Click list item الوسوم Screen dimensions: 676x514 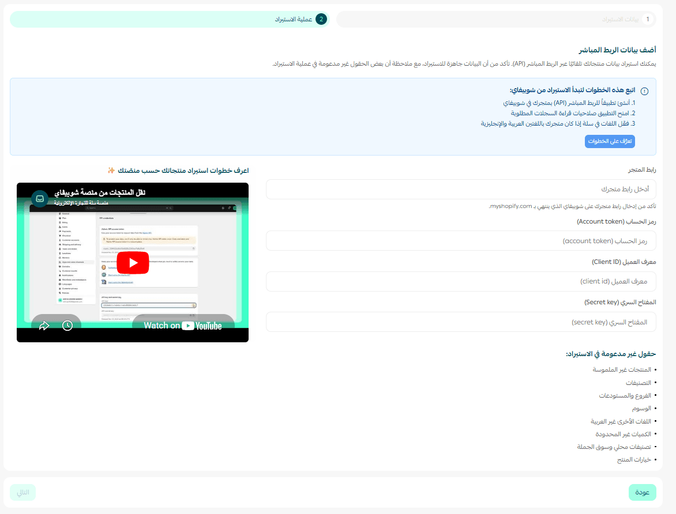(x=641, y=409)
